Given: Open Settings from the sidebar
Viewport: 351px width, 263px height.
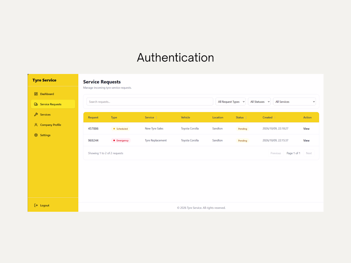Looking at the screenshot, I should [53, 135].
